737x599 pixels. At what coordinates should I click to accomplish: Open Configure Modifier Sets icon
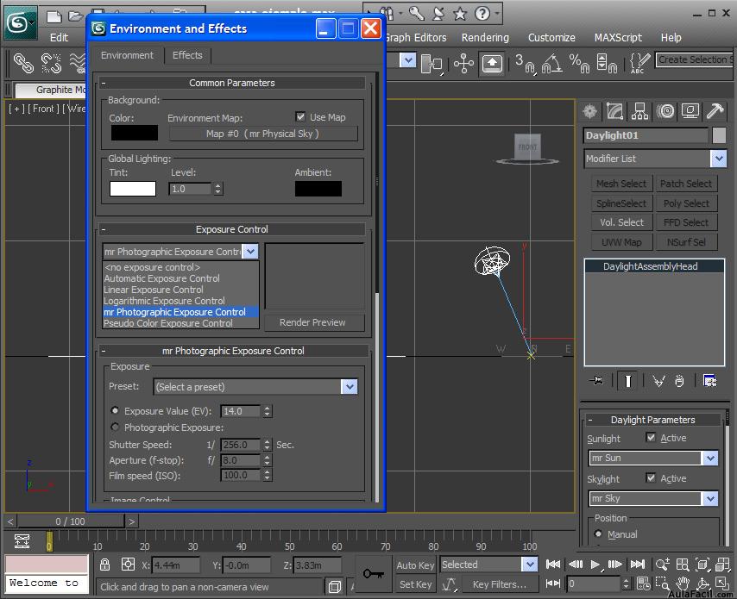(709, 381)
